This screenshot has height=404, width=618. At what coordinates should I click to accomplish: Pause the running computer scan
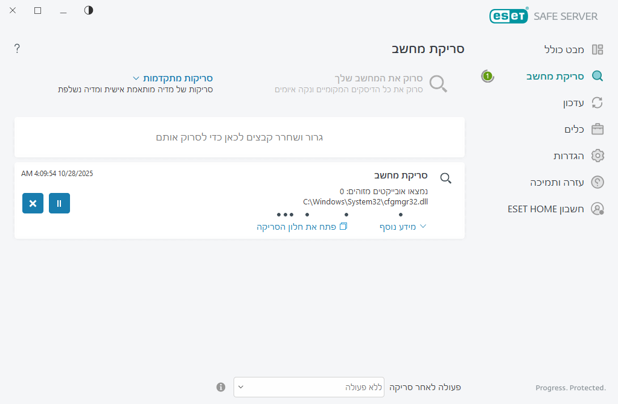59,203
